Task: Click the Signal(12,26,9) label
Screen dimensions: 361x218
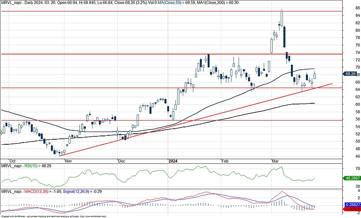Action: pos(79,192)
